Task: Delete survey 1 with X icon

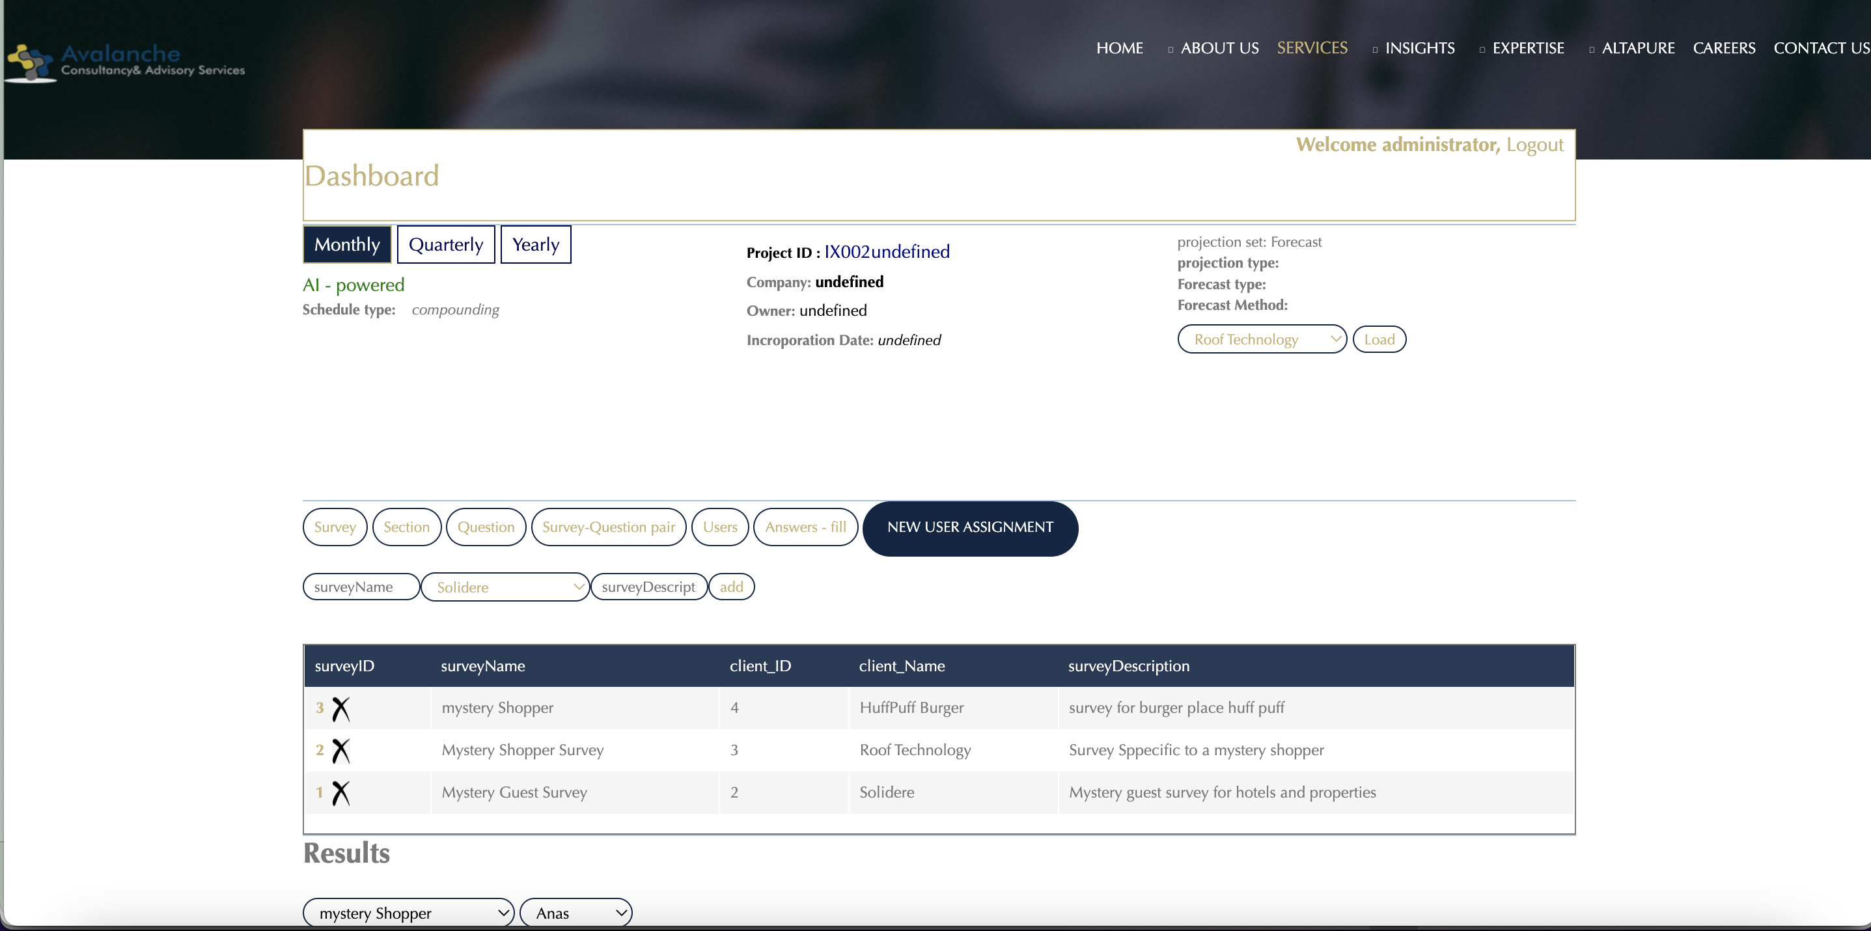Action: coord(340,792)
